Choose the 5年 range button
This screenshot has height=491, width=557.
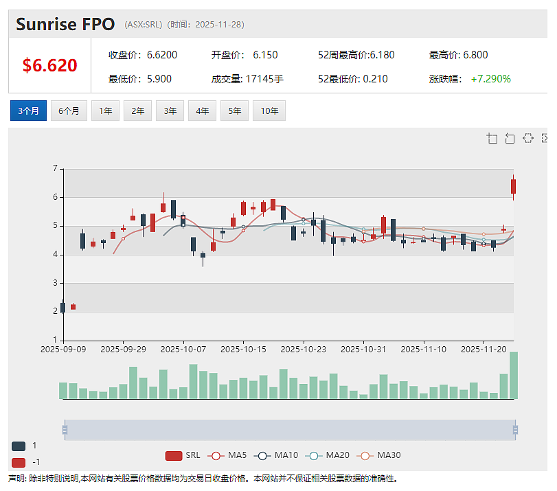point(234,111)
